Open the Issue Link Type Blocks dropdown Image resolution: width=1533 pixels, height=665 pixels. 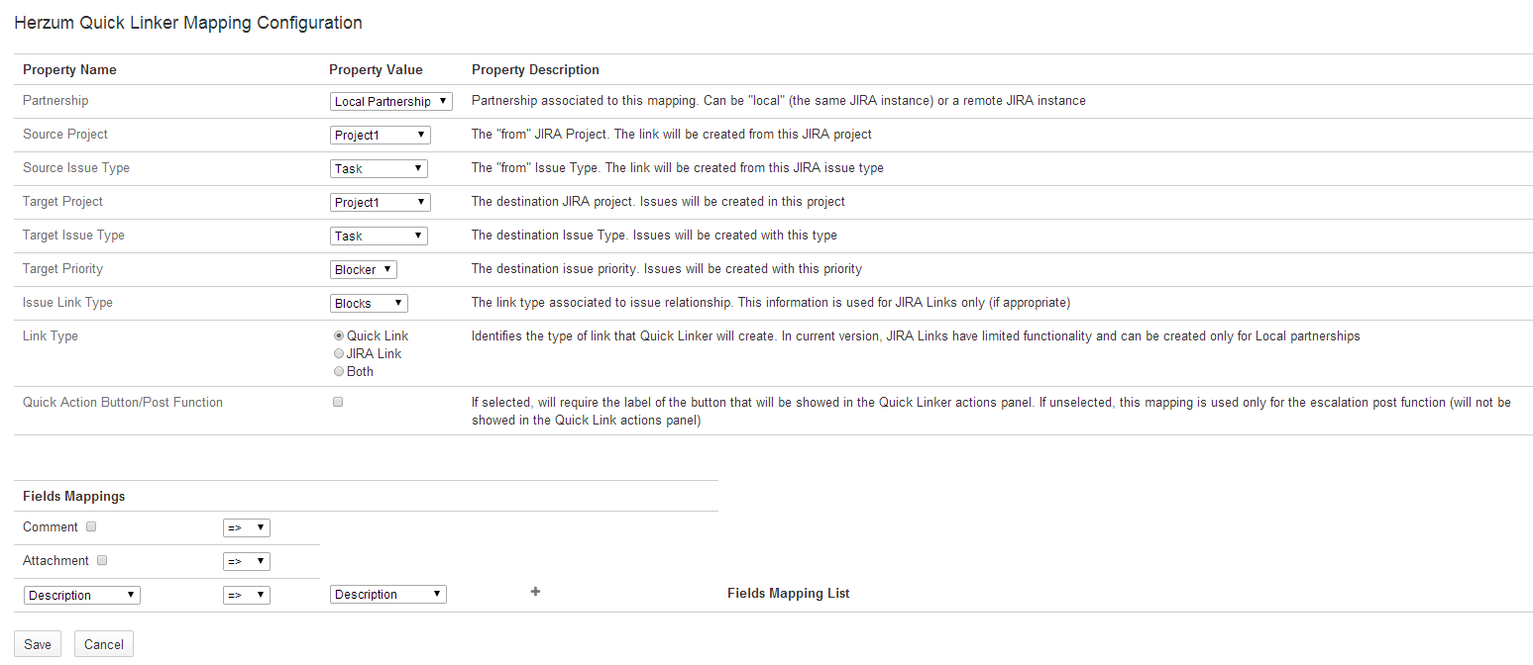pos(369,303)
